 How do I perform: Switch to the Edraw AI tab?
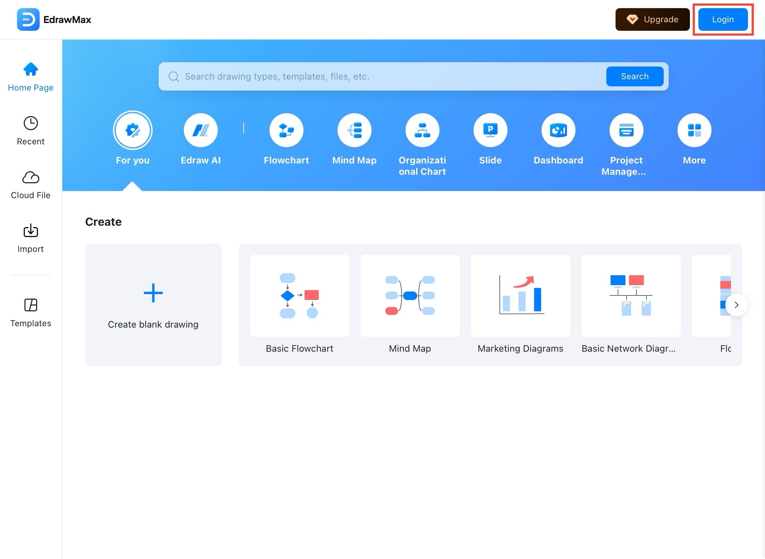click(x=200, y=130)
